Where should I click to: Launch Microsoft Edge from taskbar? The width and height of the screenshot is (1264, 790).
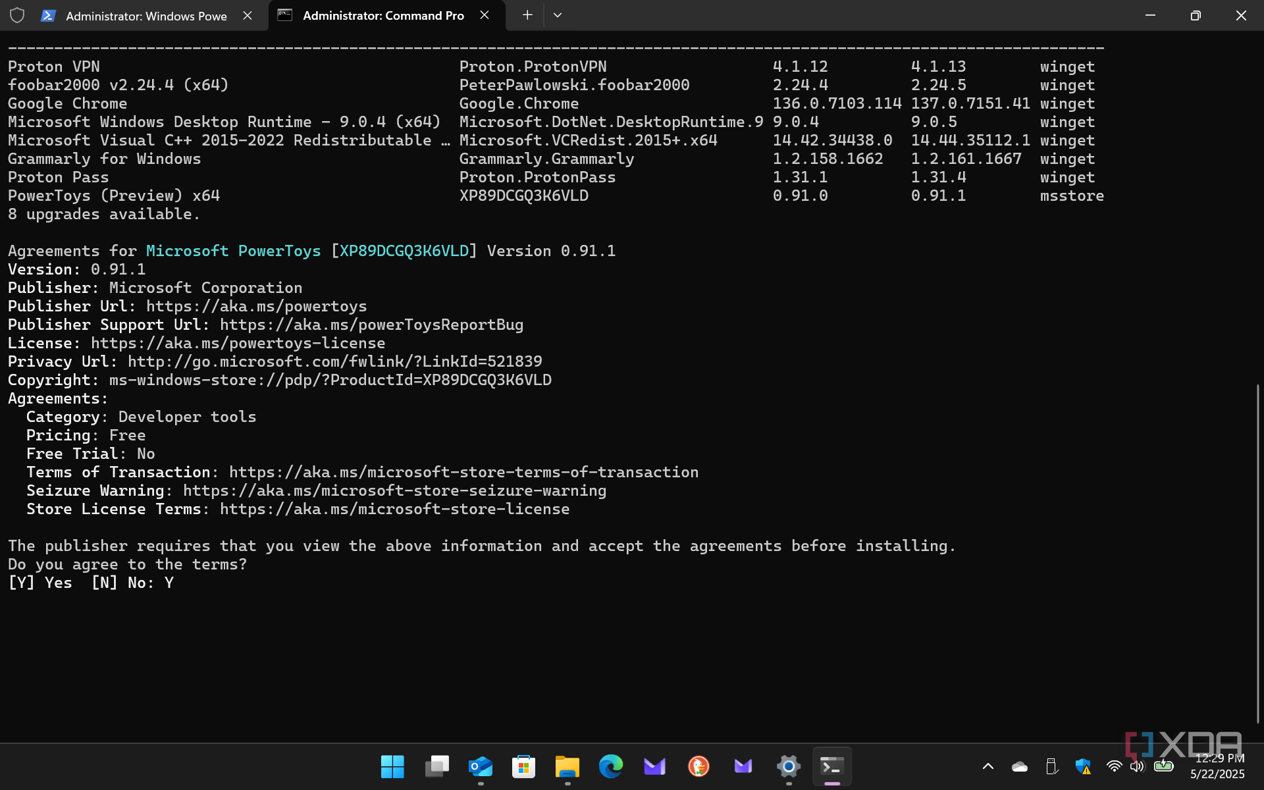pyautogui.click(x=610, y=766)
